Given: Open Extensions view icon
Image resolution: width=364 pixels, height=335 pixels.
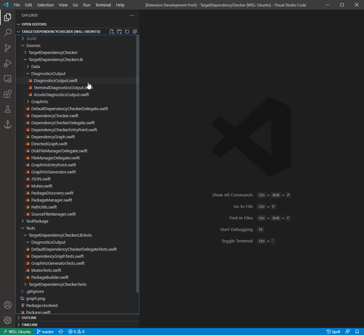Looking at the screenshot, I should click(x=7, y=94).
